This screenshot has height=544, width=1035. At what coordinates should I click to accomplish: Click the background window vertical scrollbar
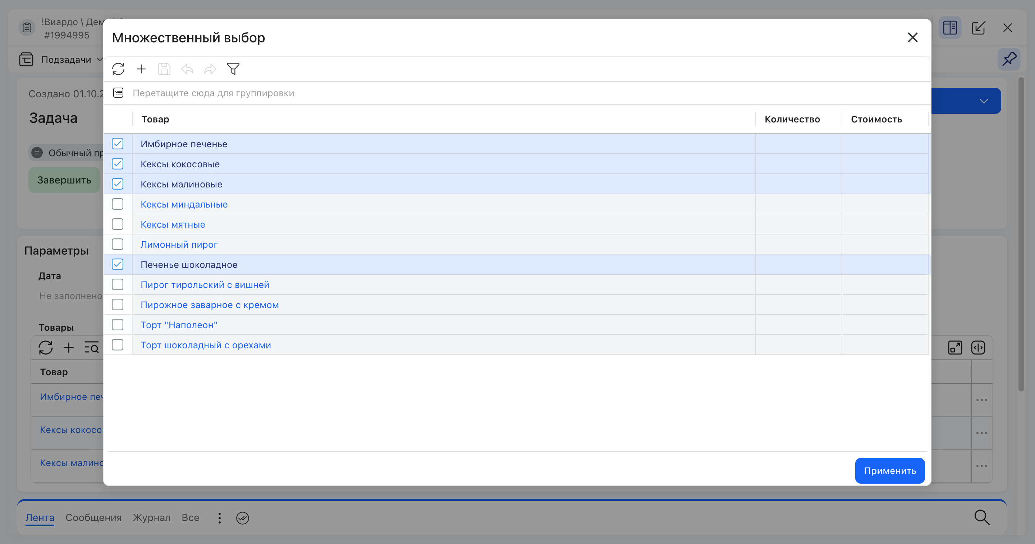[1021, 235]
